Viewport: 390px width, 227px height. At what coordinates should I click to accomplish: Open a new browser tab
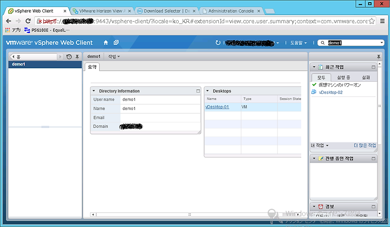tap(270, 11)
